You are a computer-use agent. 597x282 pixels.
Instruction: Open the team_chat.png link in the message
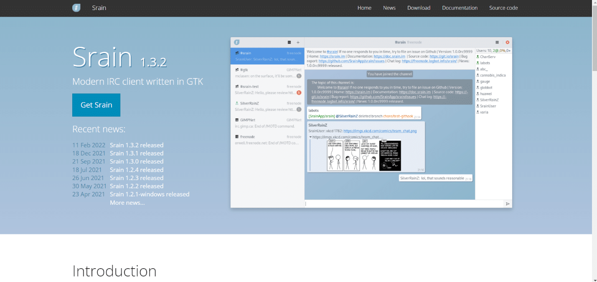click(x=380, y=131)
